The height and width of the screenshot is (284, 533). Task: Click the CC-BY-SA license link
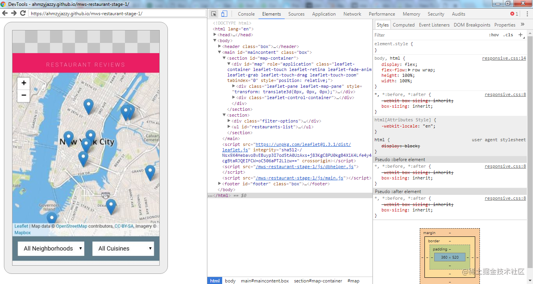click(124, 226)
